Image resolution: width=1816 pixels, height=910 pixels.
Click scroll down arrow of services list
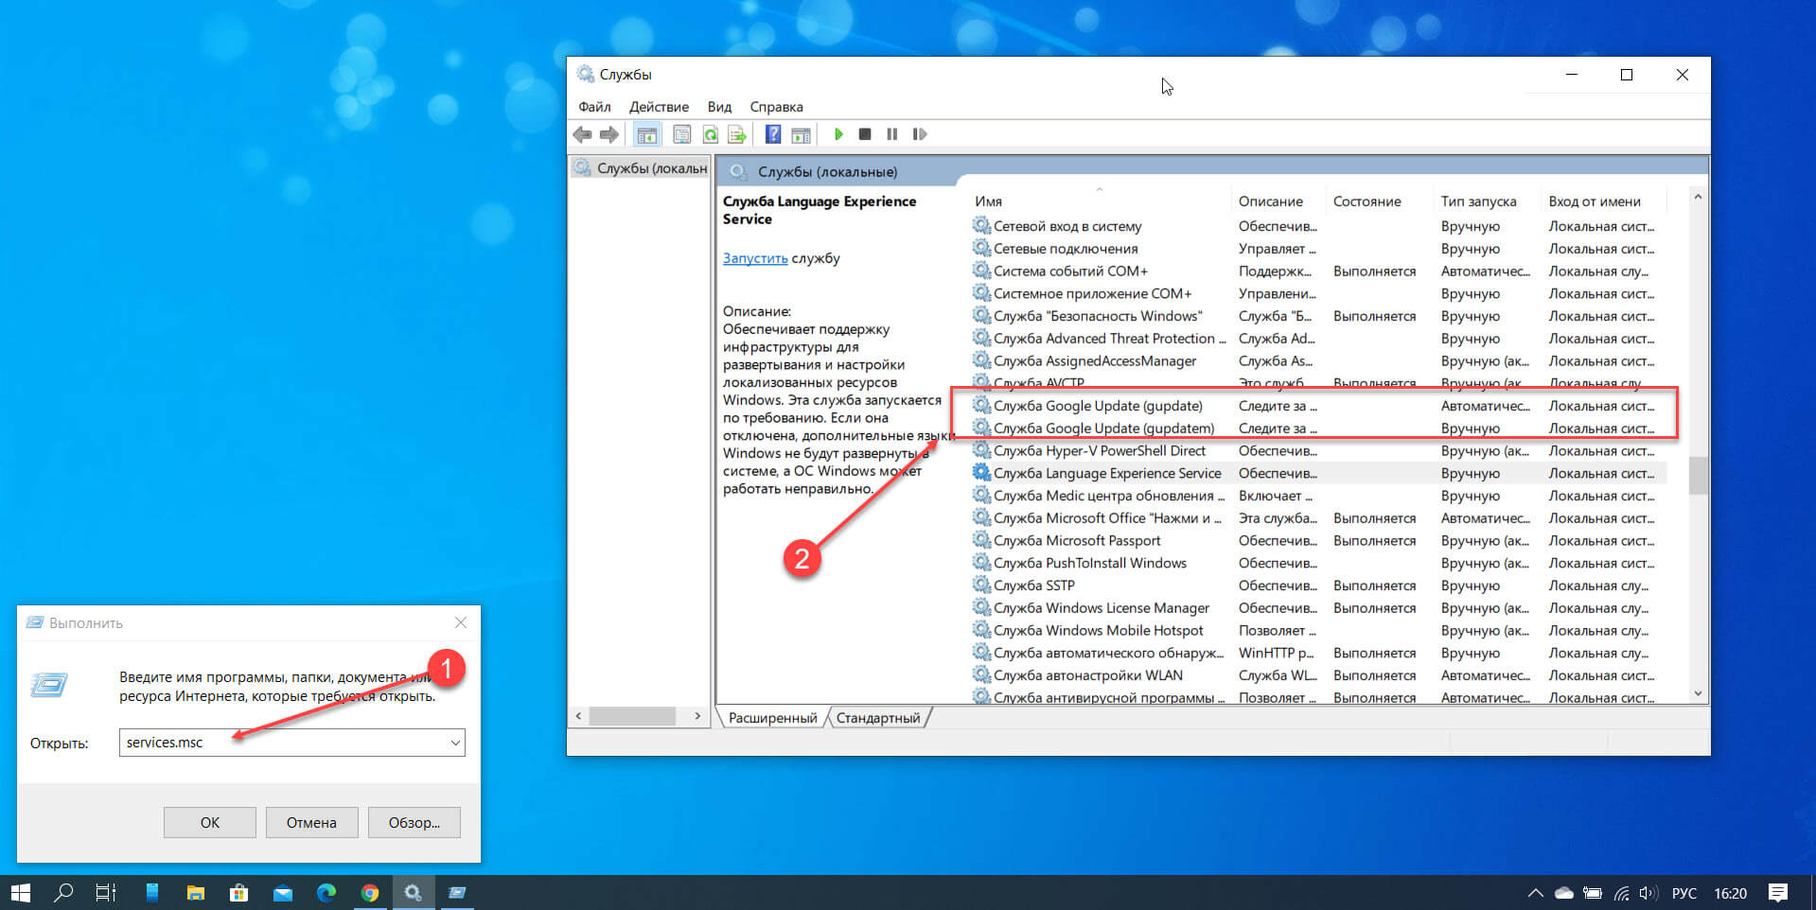pos(1698,693)
